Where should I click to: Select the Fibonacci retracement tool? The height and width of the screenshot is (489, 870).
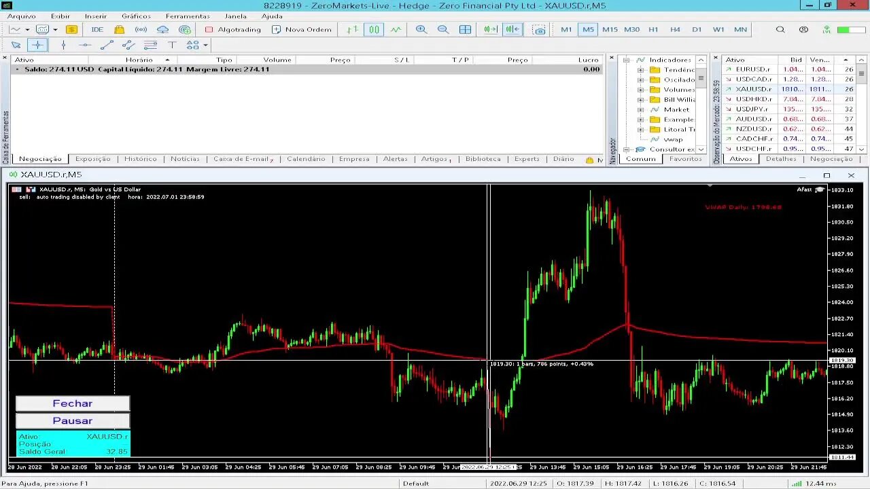[150, 45]
